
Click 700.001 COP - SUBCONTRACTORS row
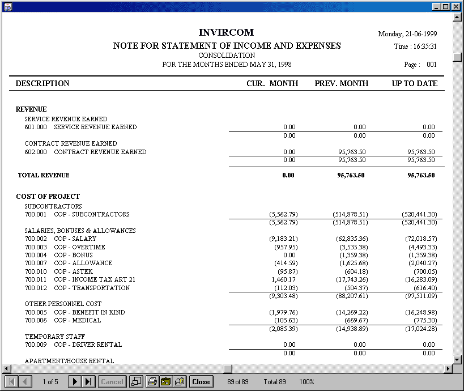click(231, 214)
